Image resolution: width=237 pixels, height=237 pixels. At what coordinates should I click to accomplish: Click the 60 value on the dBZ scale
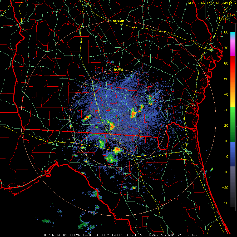click(x=226, y=63)
